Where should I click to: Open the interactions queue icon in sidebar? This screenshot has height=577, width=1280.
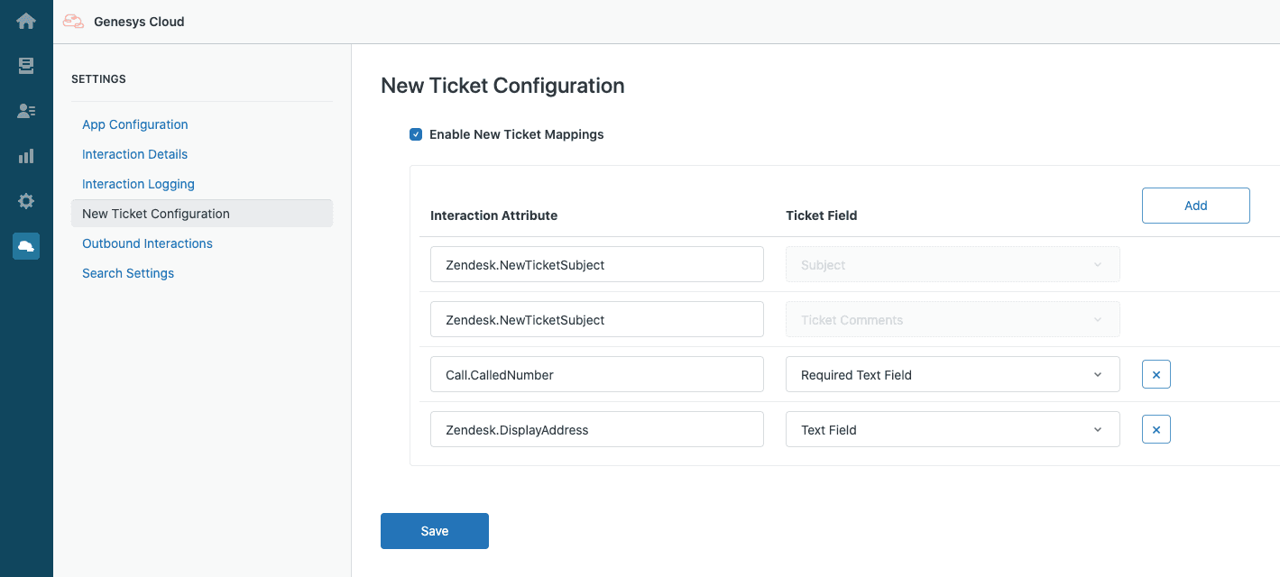(25, 65)
